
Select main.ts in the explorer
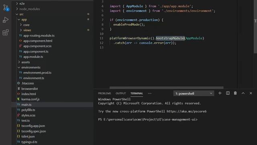pos(53,105)
